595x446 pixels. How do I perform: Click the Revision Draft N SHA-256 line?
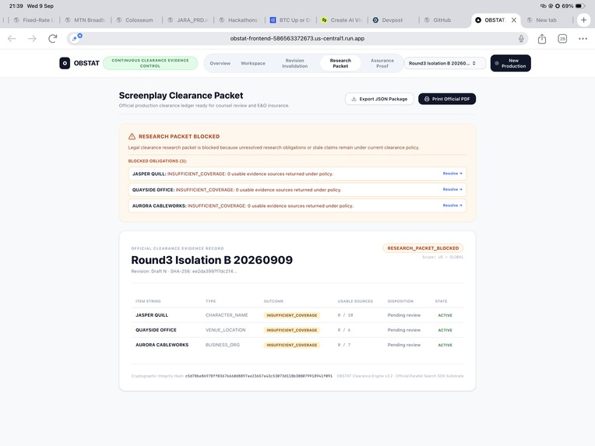click(184, 271)
